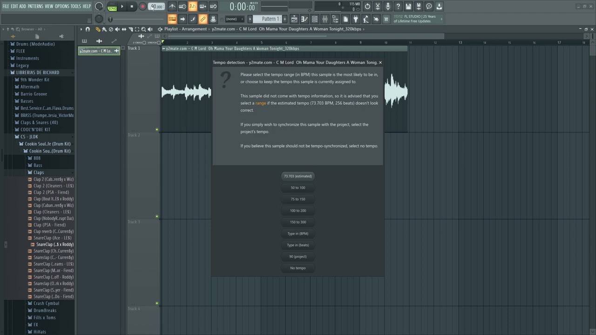Click the shopping cart content library icon
The height and width of the screenshot is (335, 596).
[386, 19]
